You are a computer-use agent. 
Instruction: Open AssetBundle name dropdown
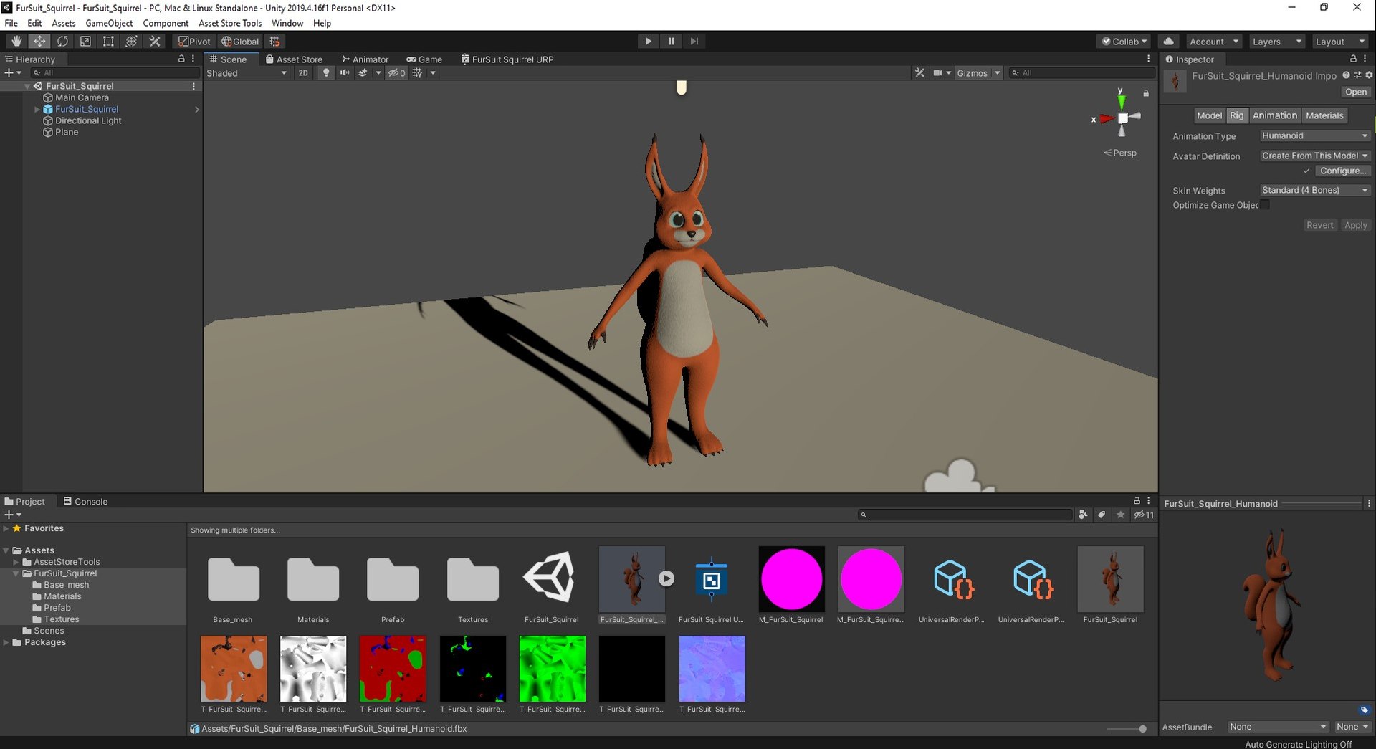[x=1279, y=727]
